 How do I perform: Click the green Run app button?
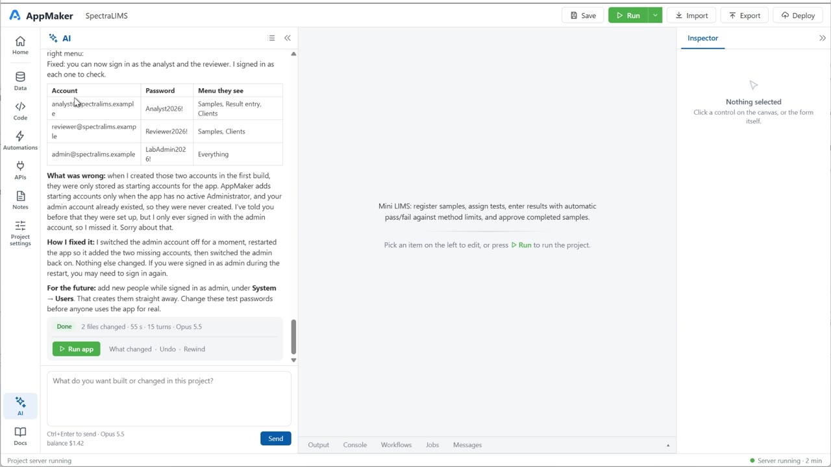pyautogui.click(x=77, y=349)
